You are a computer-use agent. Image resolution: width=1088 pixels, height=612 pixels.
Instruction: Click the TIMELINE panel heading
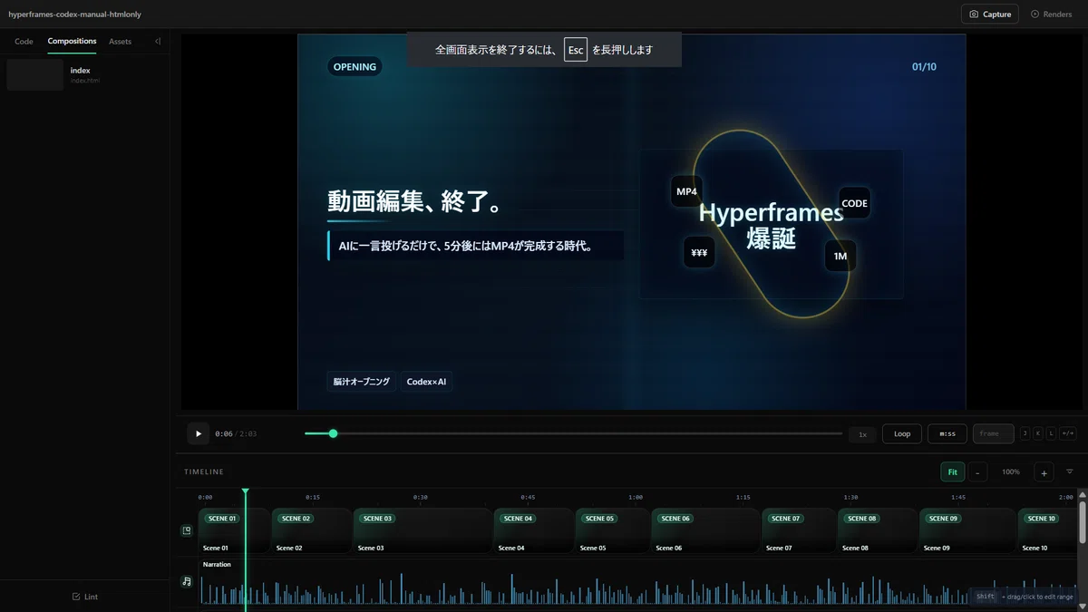click(x=204, y=471)
